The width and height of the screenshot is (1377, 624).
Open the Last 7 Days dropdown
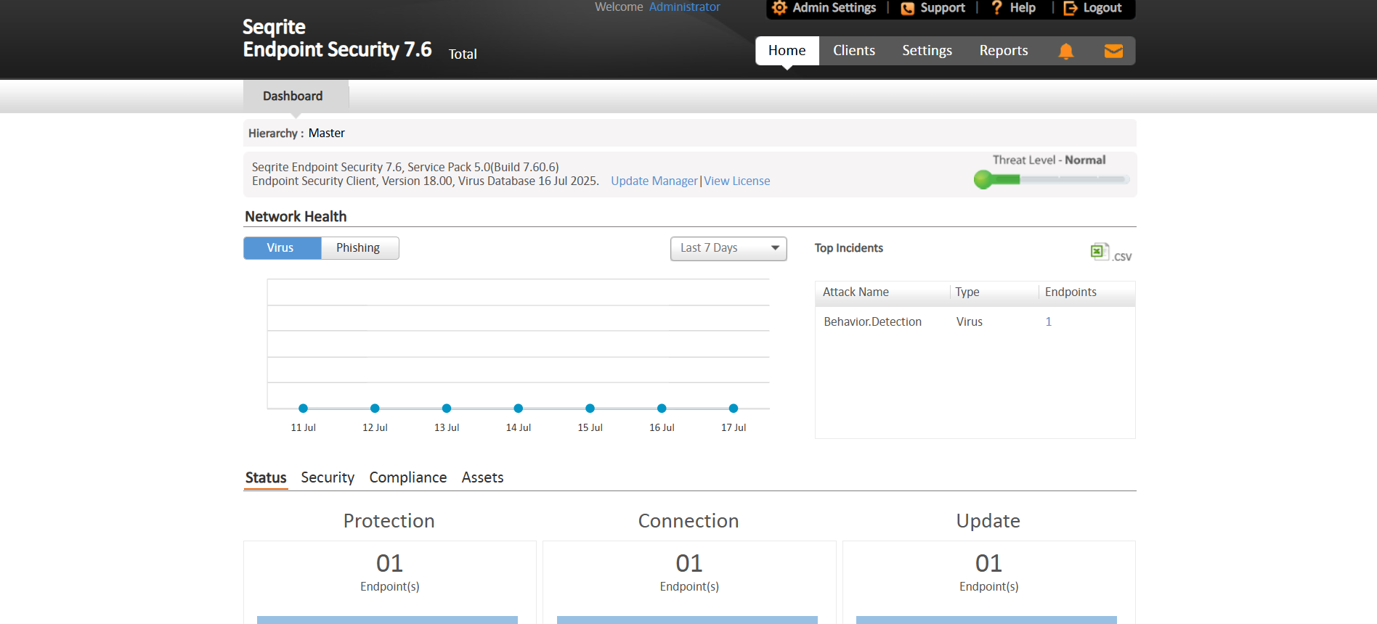(728, 248)
